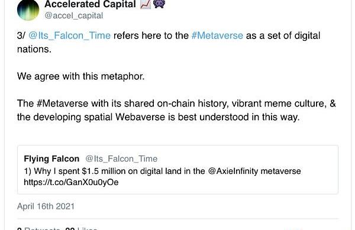Screen dimensions: 355x230
Task: Follow the blue #Metaverse hashtag link
Action: click(217, 35)
